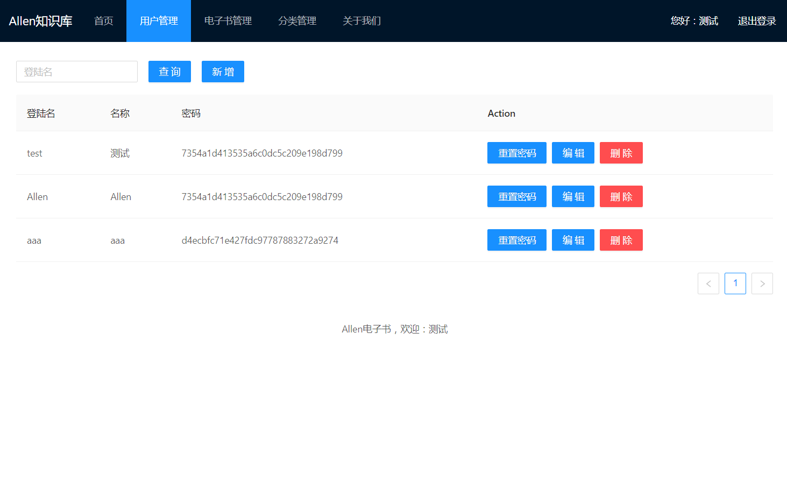
Task: Open the 关于我们 menu item
Action: point(361,21)
